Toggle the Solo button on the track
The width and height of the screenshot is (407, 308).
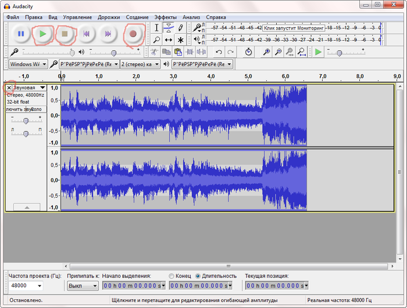click(x=35, y=109)
